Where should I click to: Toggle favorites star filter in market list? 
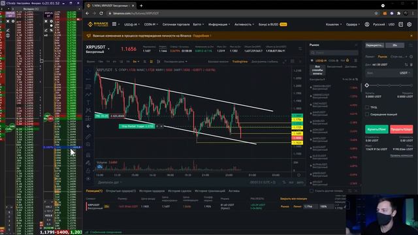(x=312, y=61)
